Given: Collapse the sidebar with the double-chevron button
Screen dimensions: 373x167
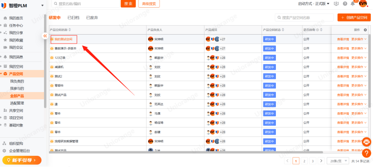Looking at the screenshot, I should (x=45, y=36).
